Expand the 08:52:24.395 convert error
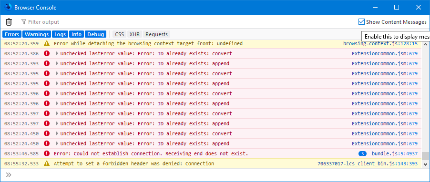 [x=57, y=73]
